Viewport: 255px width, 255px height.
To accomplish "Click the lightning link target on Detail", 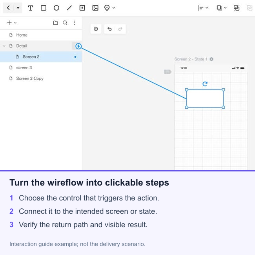I will point(78,46).
